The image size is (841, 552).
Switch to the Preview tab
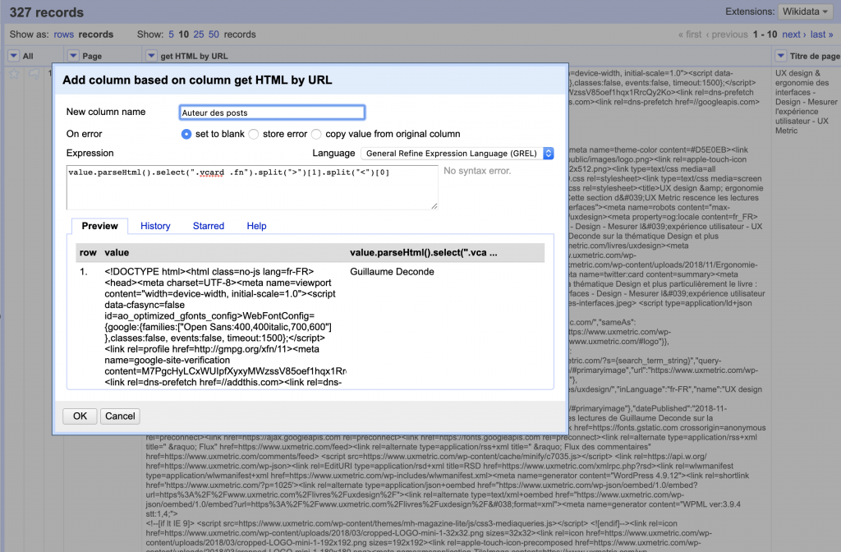[x=99, y=226]
